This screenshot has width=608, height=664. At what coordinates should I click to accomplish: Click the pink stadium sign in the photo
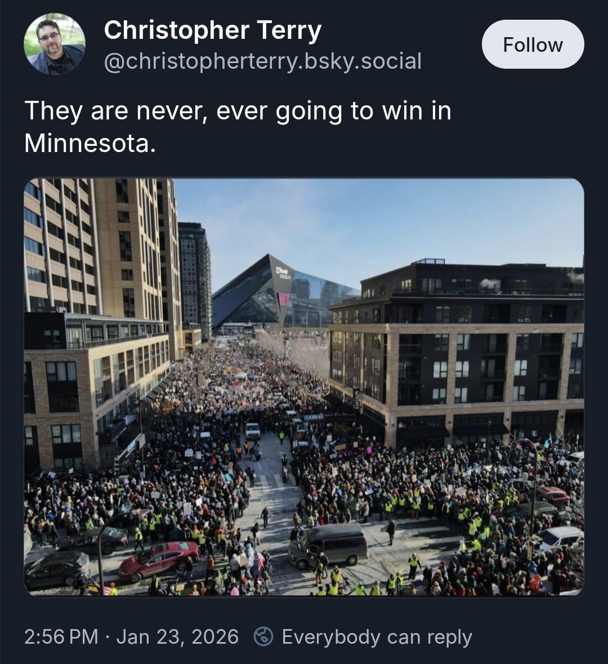tap(283, 299)
